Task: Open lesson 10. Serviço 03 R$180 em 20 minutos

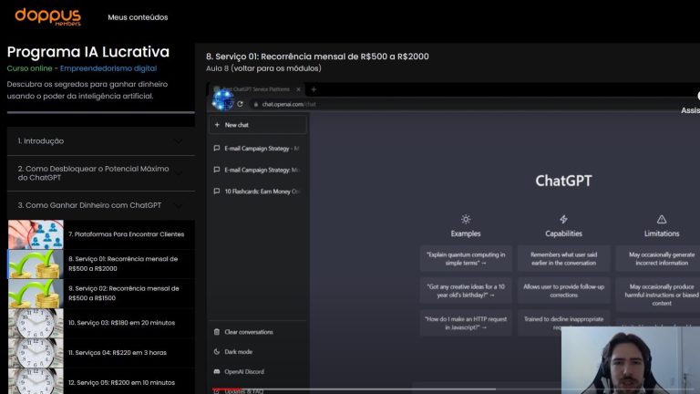Action: click(121, 323)
